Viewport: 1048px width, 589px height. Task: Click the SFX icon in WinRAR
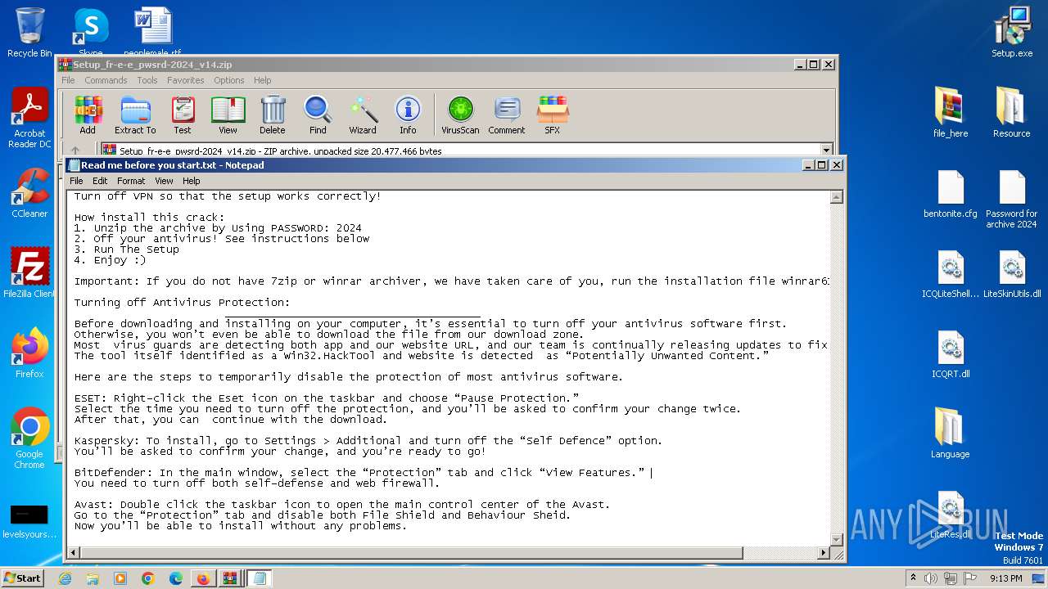[x=553, y=115]
